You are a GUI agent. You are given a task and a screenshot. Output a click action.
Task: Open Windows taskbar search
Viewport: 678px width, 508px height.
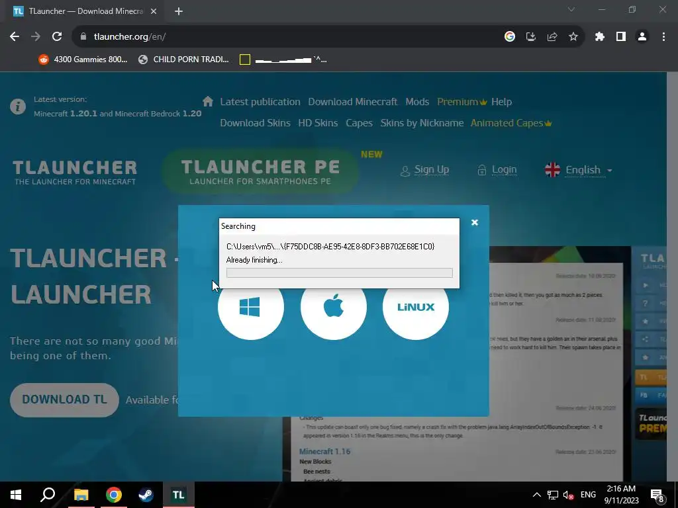click(x=48, y=495)
